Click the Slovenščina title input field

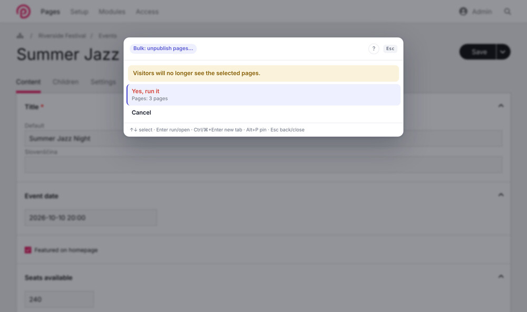point(263,165)
